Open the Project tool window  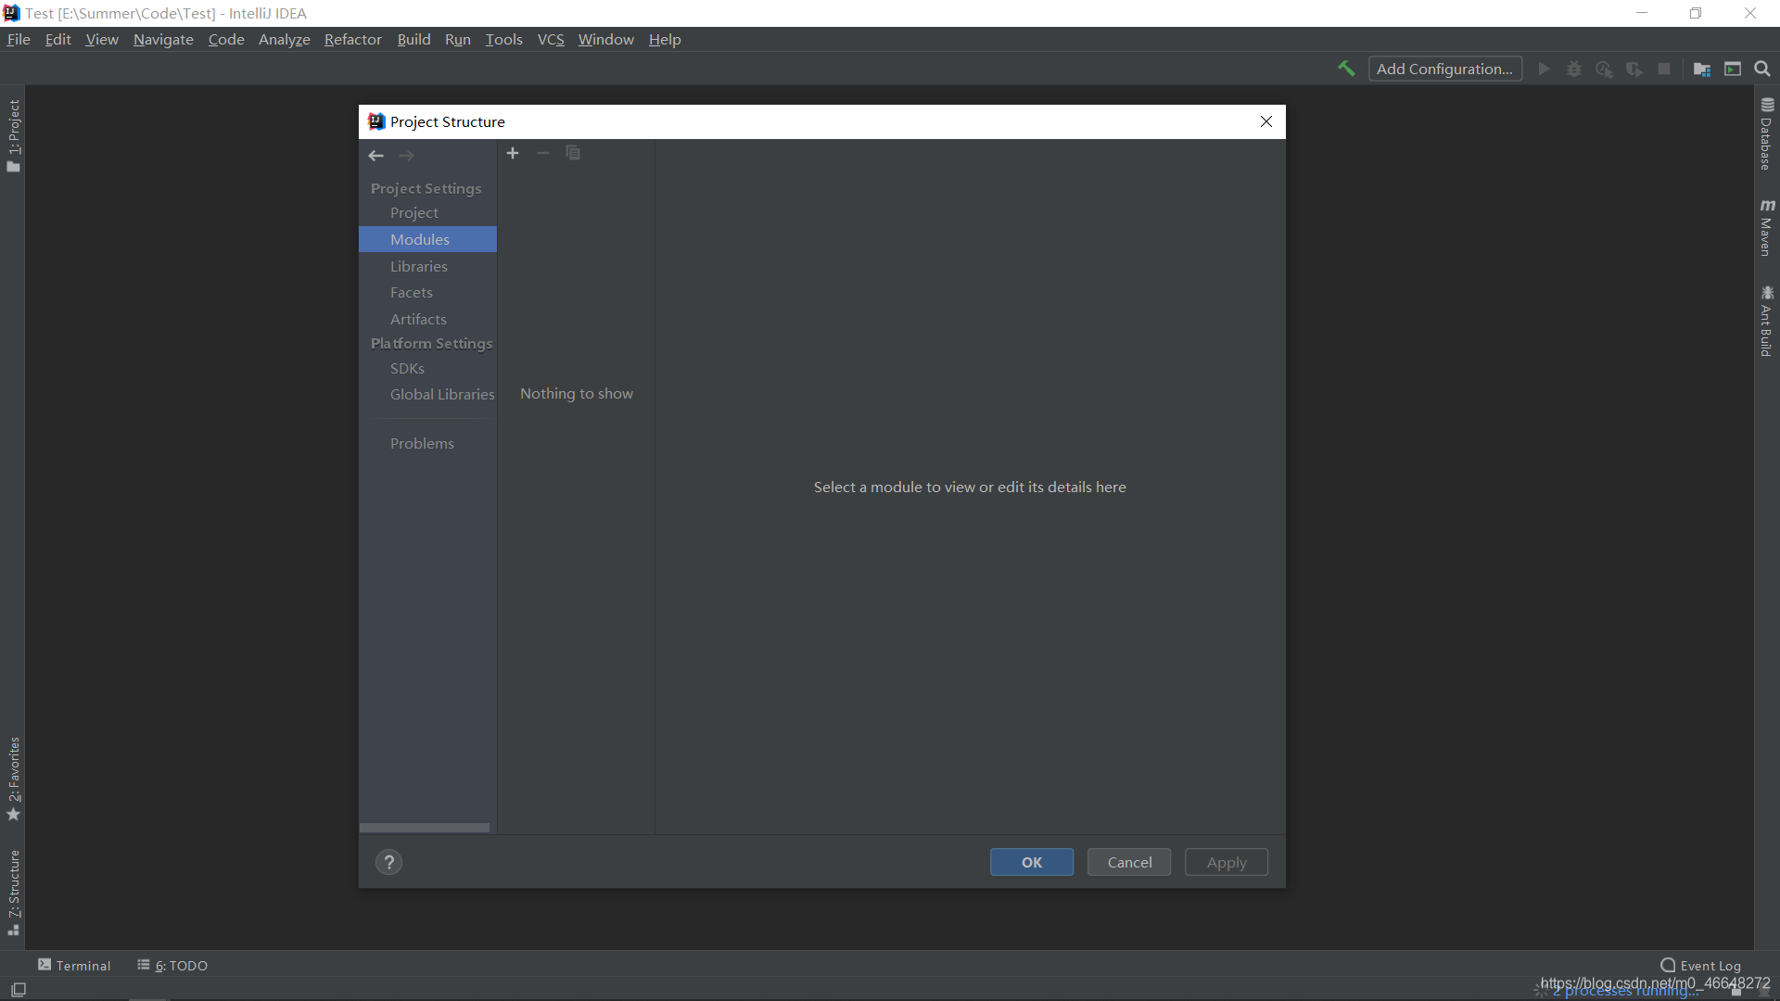coord(13,135)
